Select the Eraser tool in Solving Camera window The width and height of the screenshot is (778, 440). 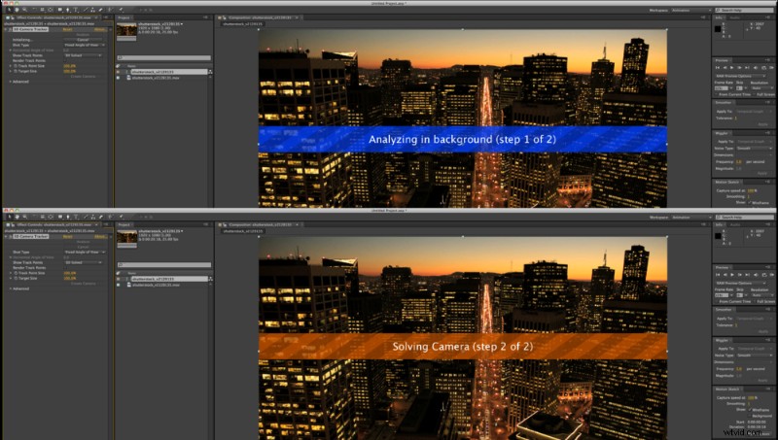[x=101, y=217]
